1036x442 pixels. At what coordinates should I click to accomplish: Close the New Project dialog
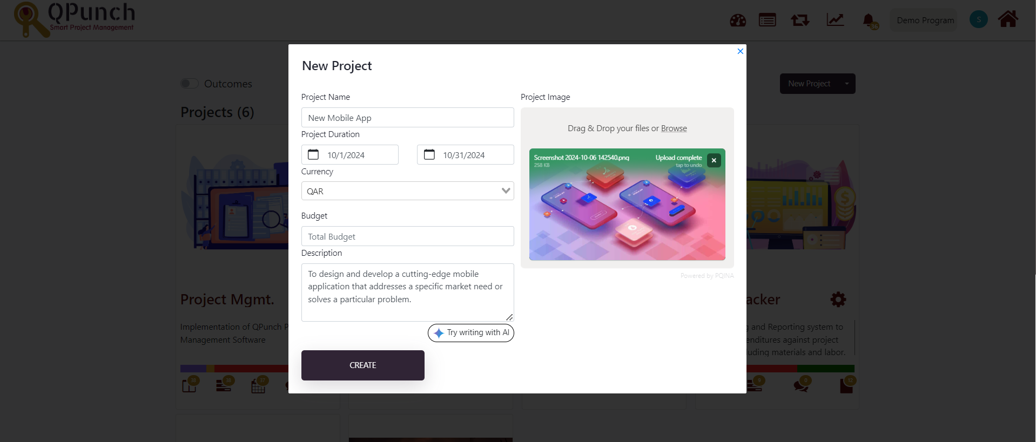pyautogui.click(x=740, y=51)
